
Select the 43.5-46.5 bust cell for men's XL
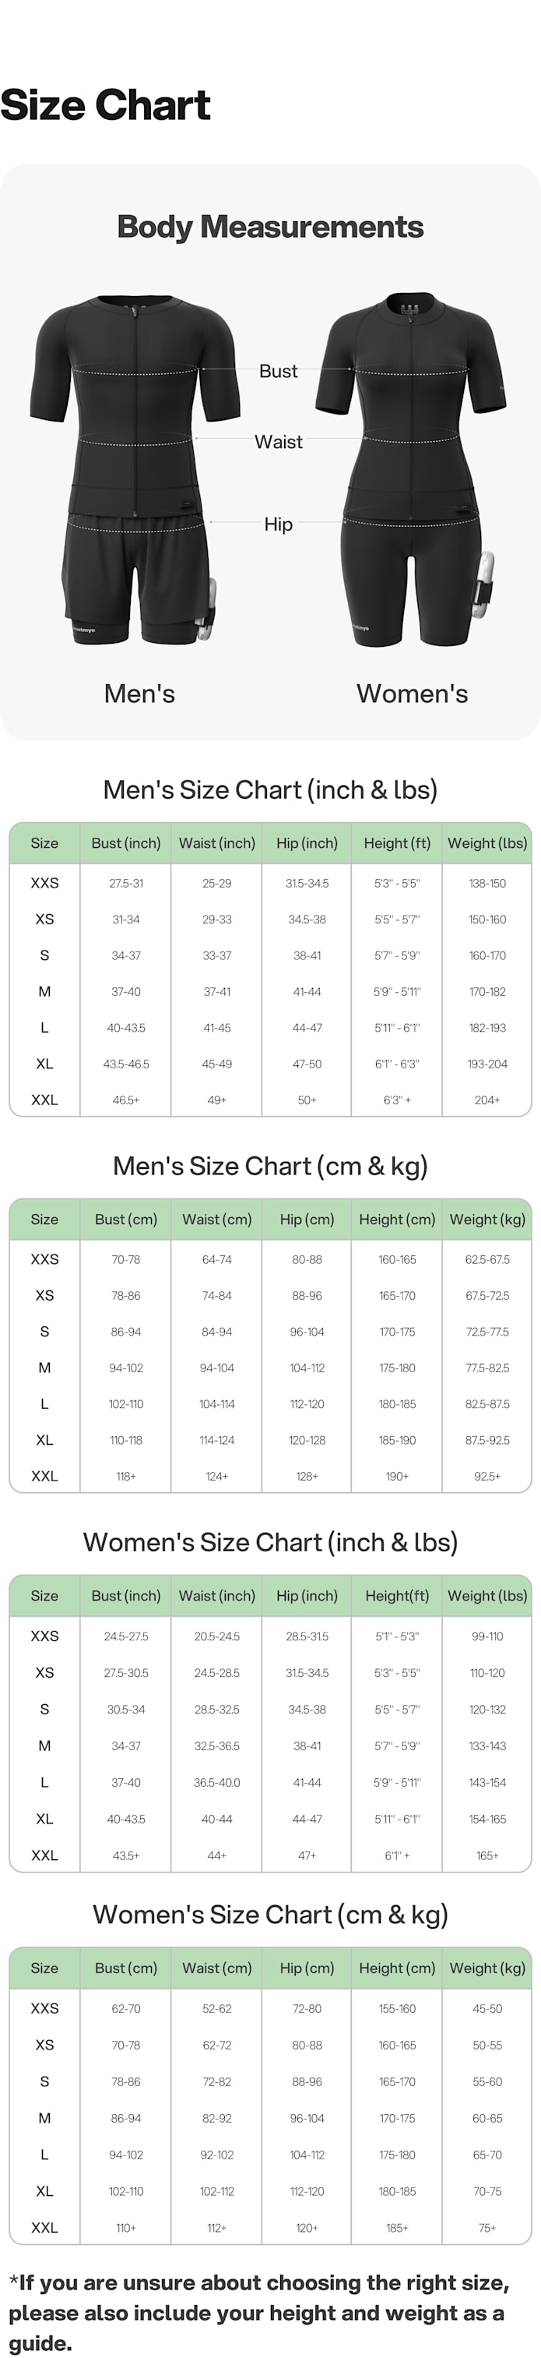point(126,1064)
